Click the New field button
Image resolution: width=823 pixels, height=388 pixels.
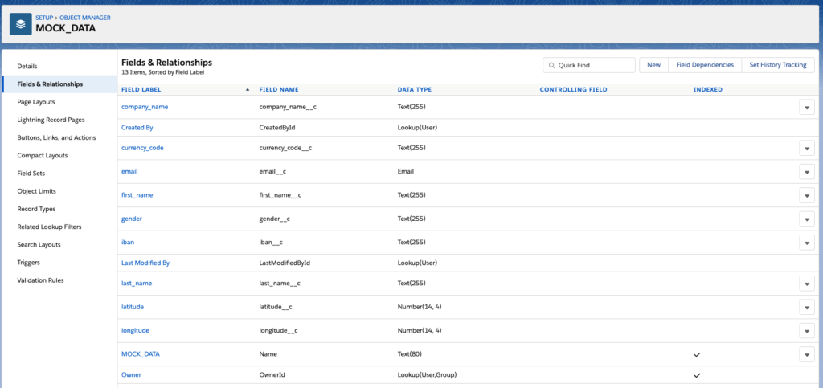pyautogui.click(x=653, y=65)
